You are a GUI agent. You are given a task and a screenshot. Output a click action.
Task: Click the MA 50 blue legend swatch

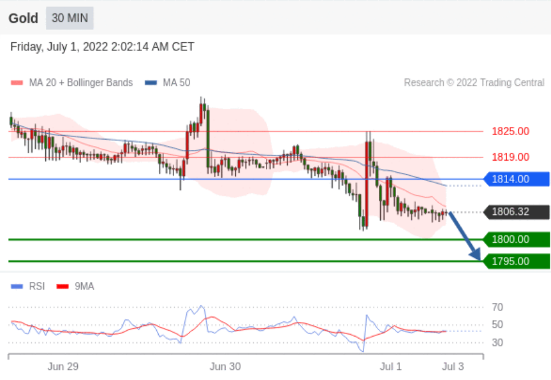click(151, 83)
